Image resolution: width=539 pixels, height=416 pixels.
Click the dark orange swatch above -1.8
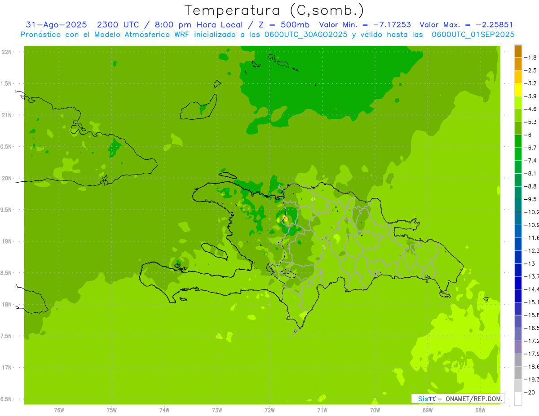[518, 51]
